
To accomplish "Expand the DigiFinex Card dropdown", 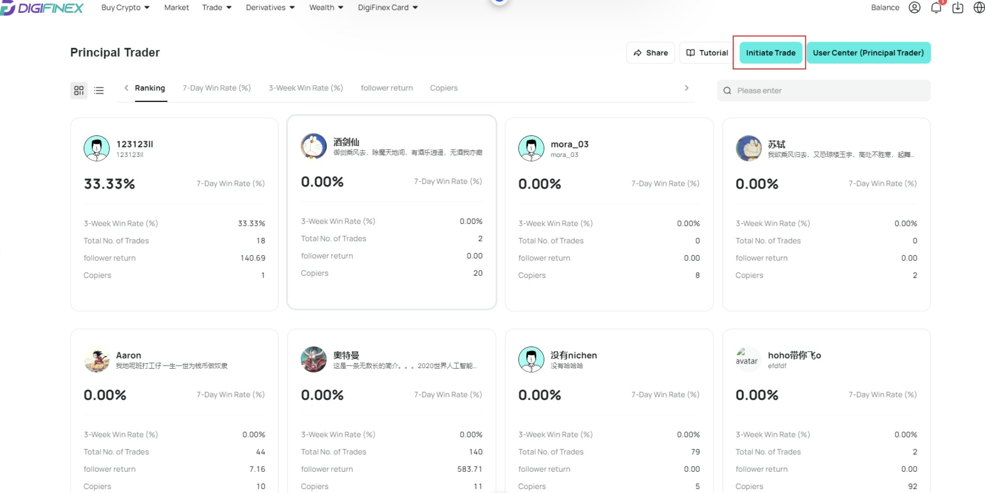I will click(388, 7).
